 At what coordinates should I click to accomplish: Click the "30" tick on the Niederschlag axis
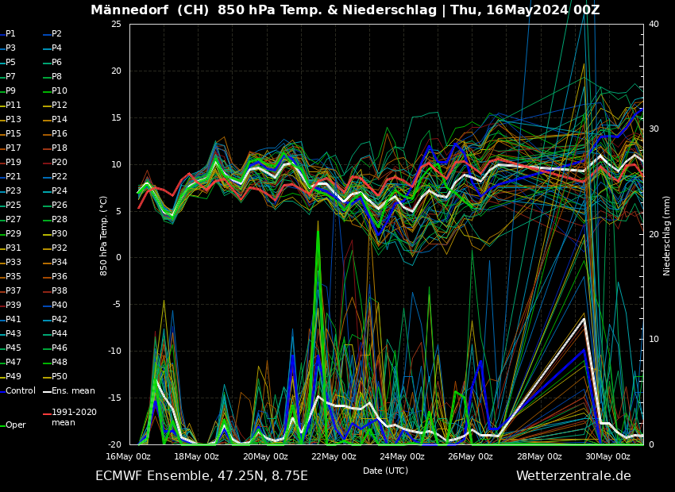coord(654,129)
